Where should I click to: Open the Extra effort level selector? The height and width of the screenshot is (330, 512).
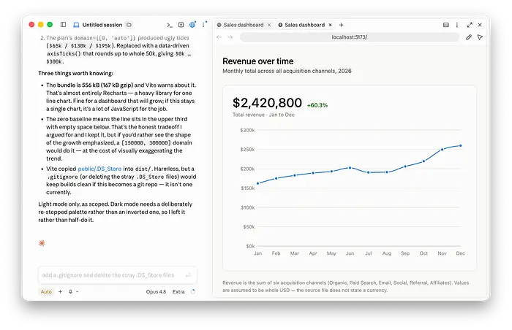(178, 291)
